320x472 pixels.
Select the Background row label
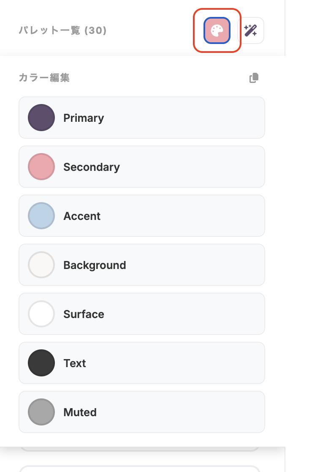pyautogui.click(x=95, y=265)
